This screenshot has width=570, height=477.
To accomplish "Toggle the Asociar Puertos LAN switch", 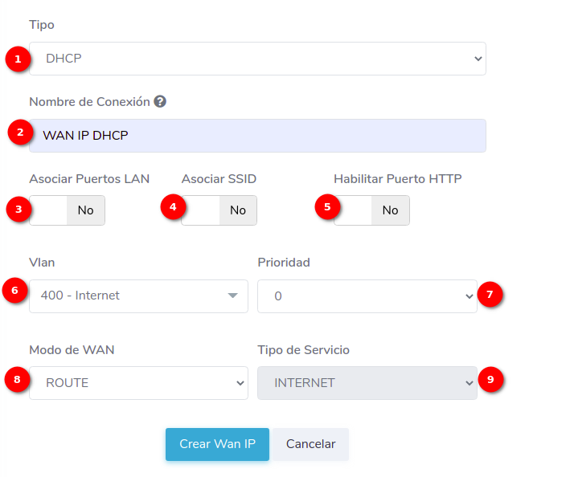I will [x=67, y=210].
